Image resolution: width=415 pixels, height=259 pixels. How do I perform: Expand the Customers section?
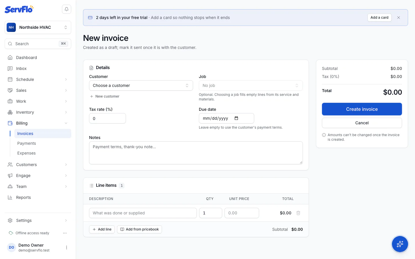pos(38,165)
